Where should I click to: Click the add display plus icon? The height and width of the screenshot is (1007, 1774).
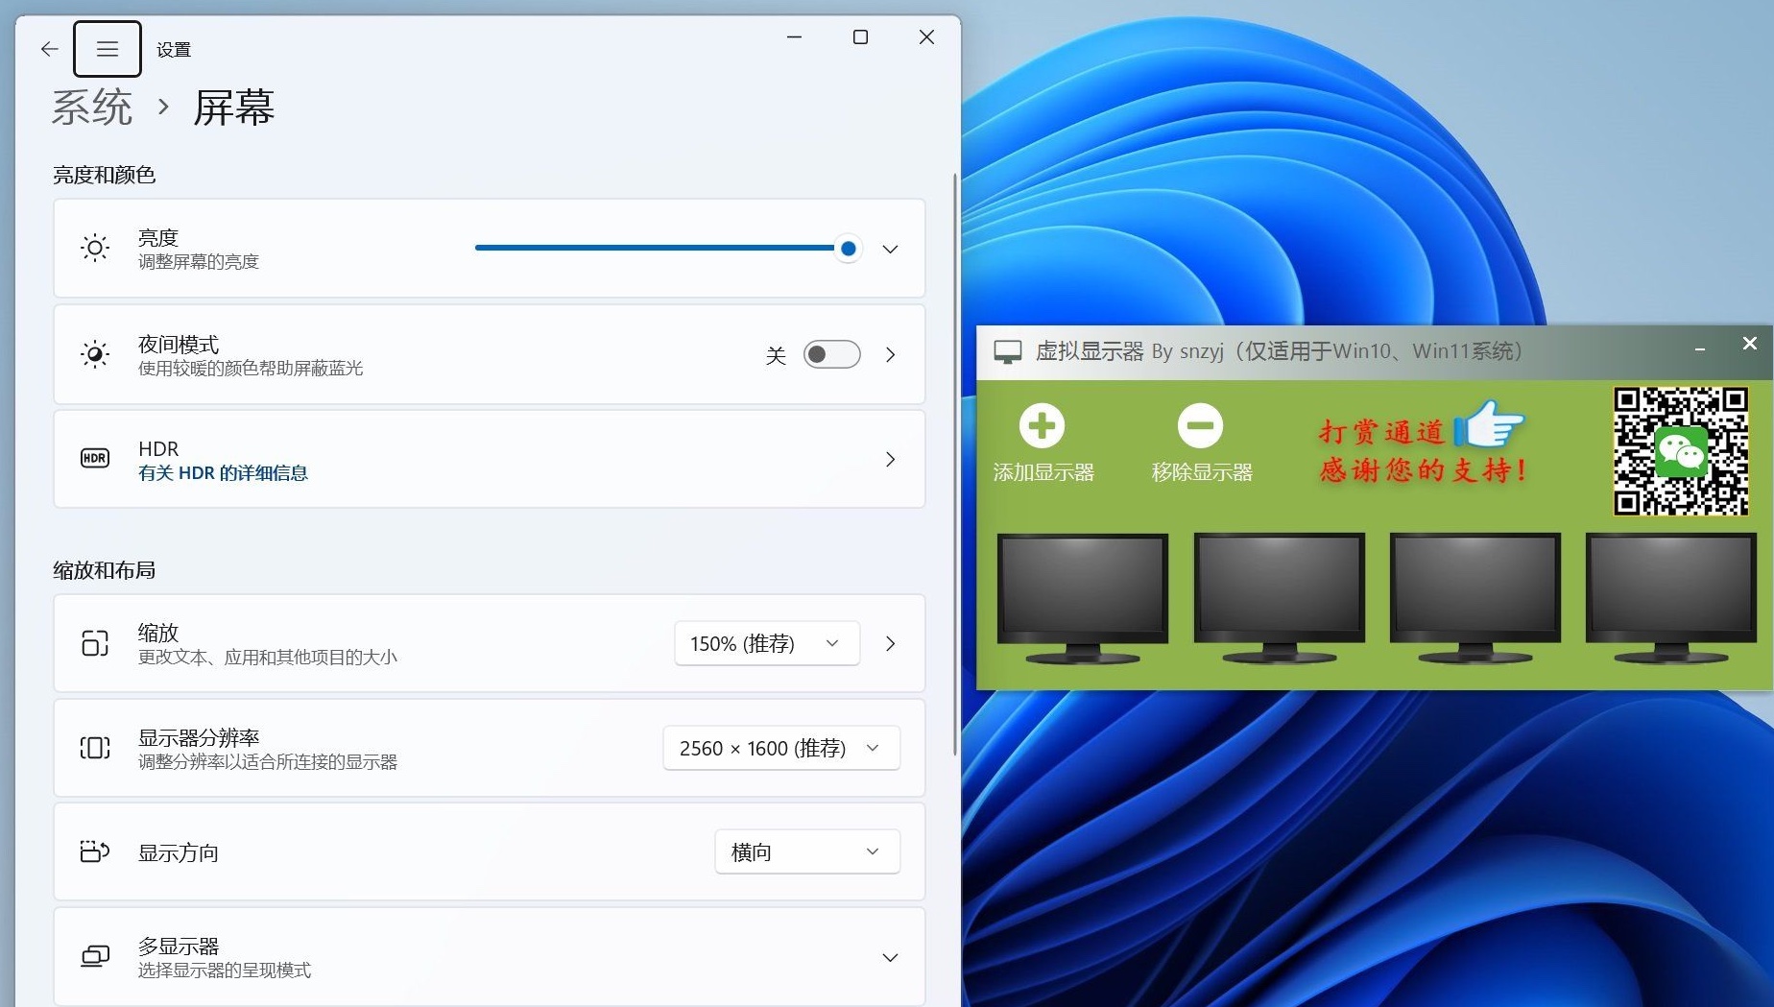tap(1042, 426)
